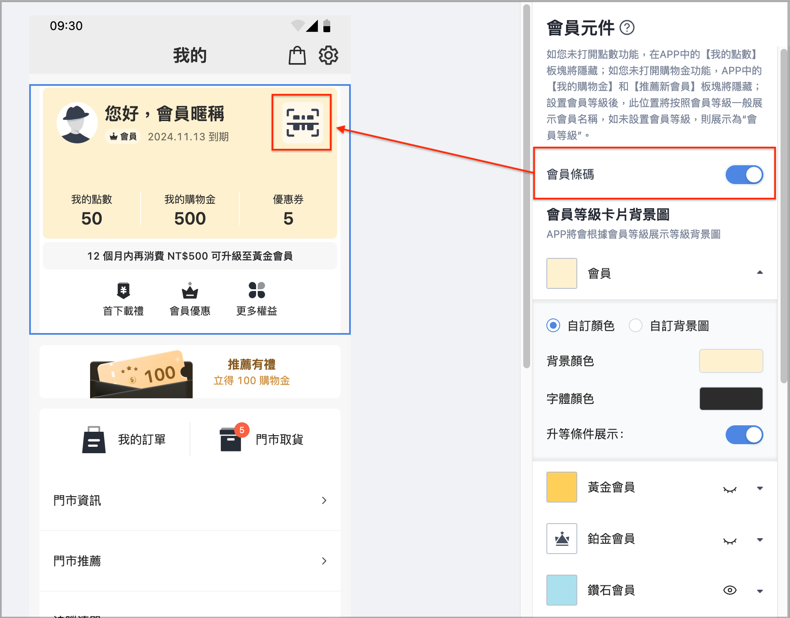Open 我的點數 50 points

92,209
